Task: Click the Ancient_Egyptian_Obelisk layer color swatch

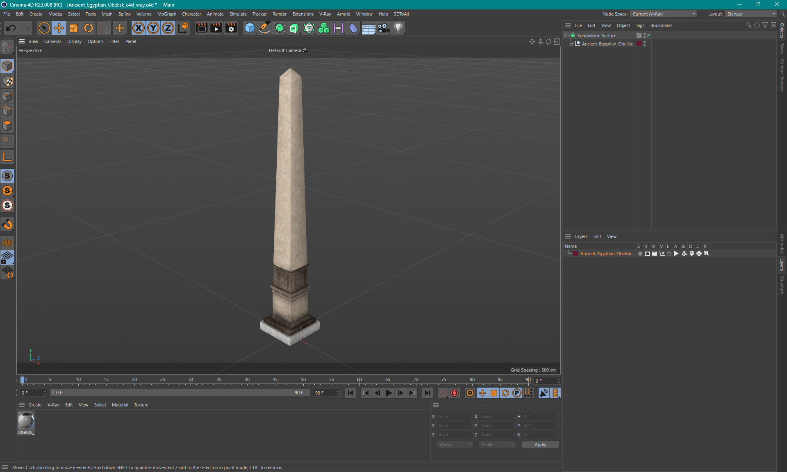Action: point(575,254)
